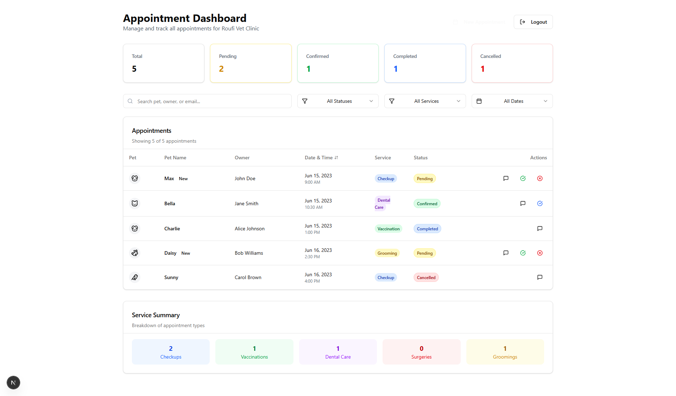Click the Pet Name column header
Image resolution: width=676 pixels, height=396 pixels.
point(175,158)
